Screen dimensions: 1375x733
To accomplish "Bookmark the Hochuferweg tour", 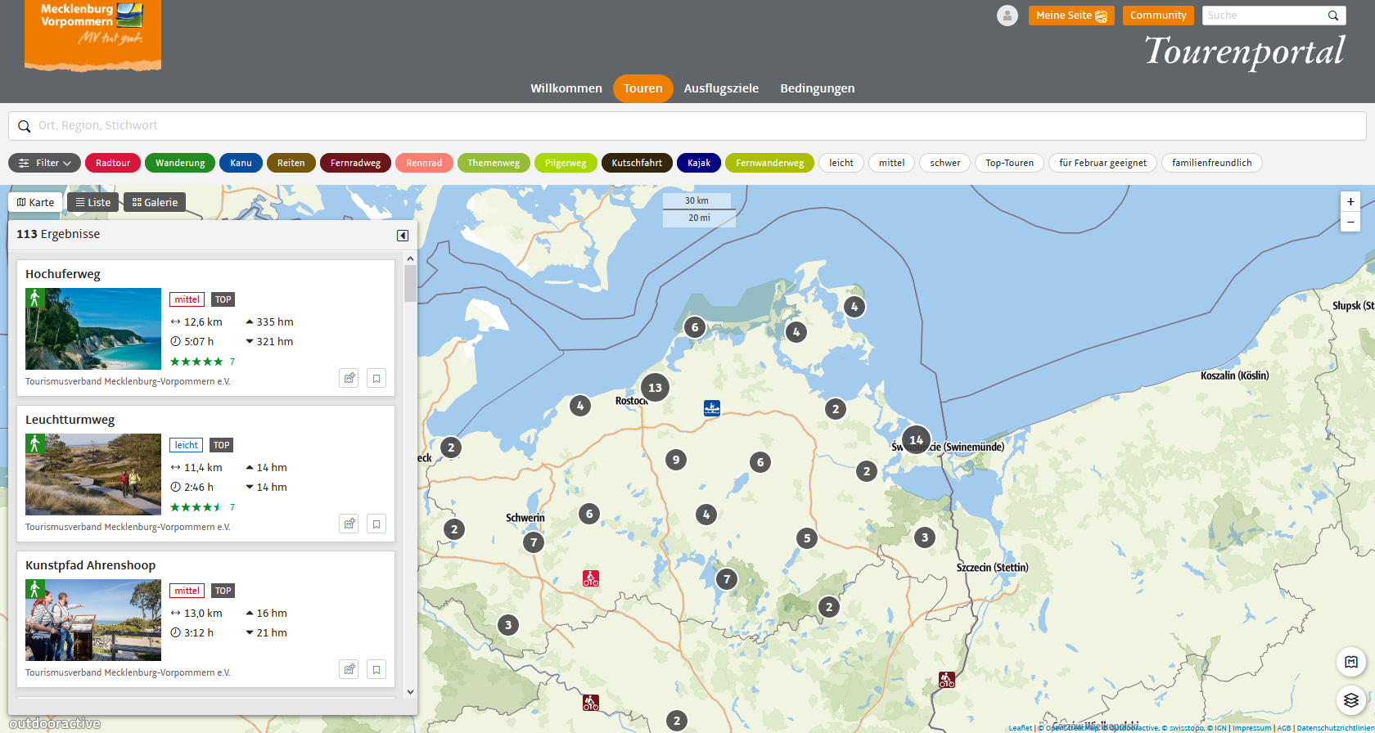I will pyautogui.click(x=376, y=378).
